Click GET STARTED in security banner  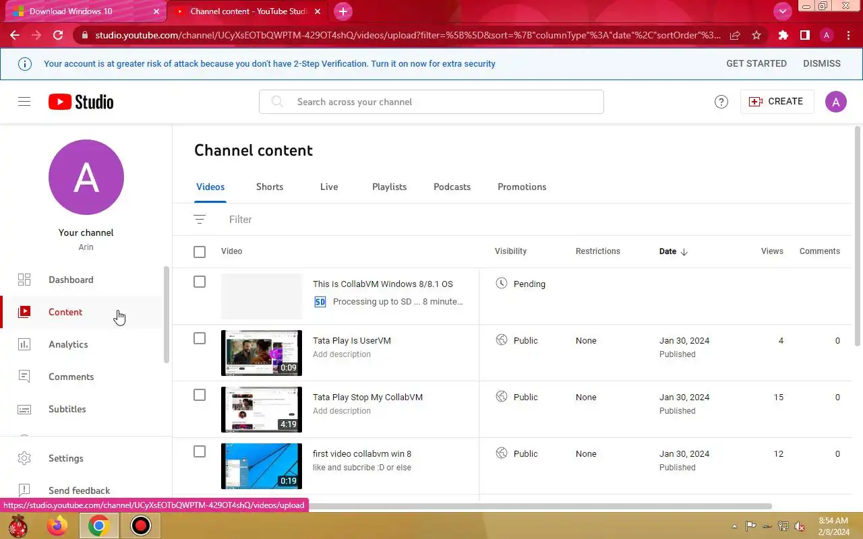coord(756,63)
